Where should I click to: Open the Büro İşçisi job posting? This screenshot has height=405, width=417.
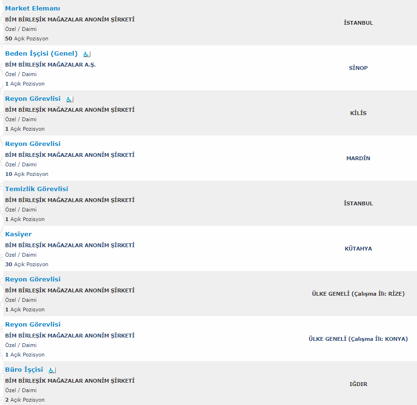24,370
